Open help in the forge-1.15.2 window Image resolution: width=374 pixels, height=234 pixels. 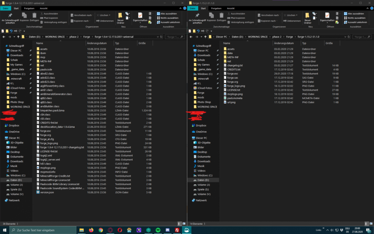pyautogui.click(x=372, y=8)
